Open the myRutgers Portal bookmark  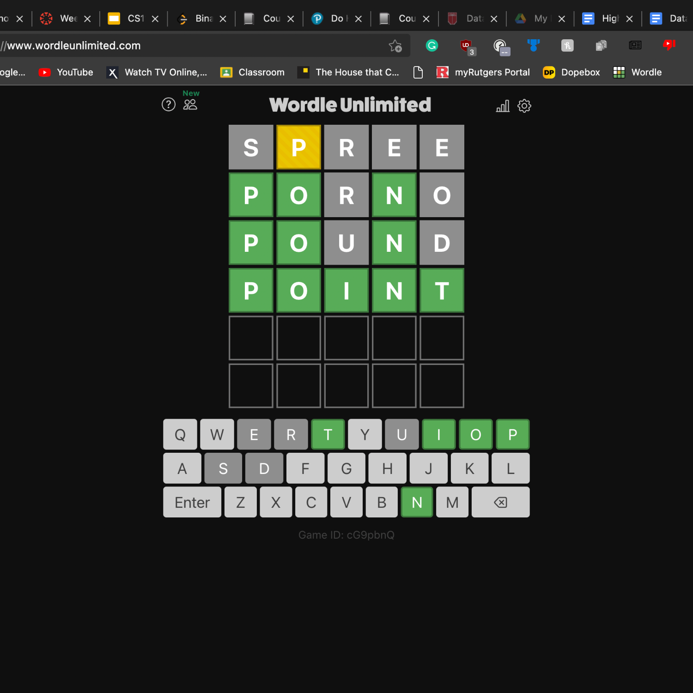coord(483,73)
